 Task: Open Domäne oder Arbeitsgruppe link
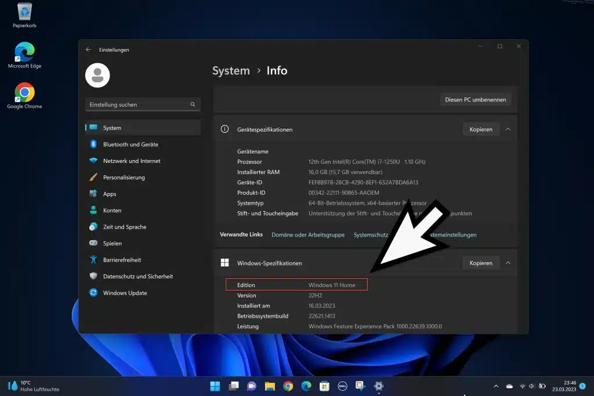pyautogui.click(x=308, y=235)
